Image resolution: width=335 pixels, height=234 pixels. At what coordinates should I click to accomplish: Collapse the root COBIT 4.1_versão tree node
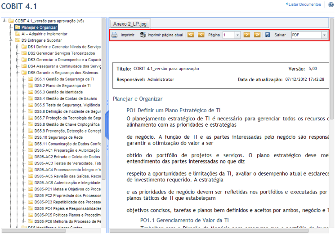coord(4,21)
